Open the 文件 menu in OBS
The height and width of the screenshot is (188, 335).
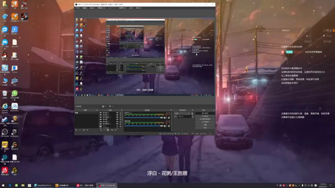point(77,8)
